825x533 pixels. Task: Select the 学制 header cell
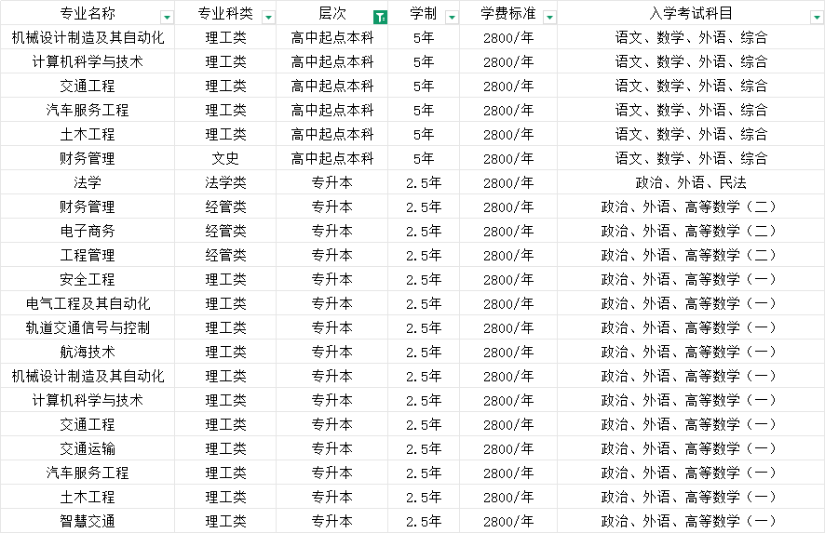(x=424, y=13)
